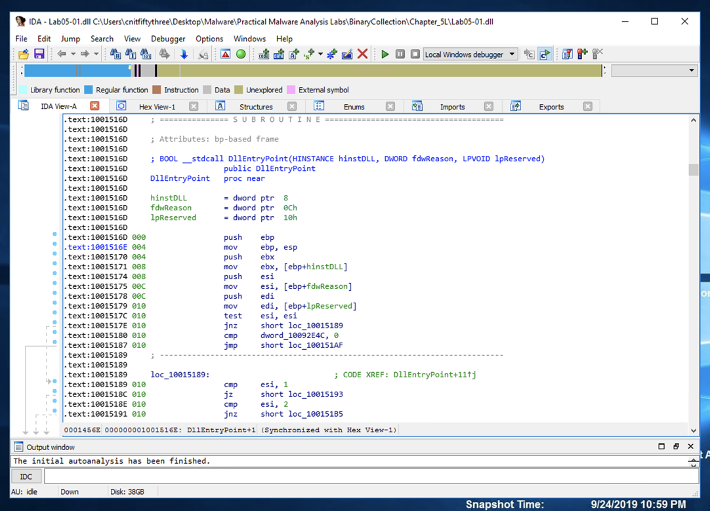Click the green circle icon in toolbar
This screenshot has width=710, height=511.
(x=241, y=54)
